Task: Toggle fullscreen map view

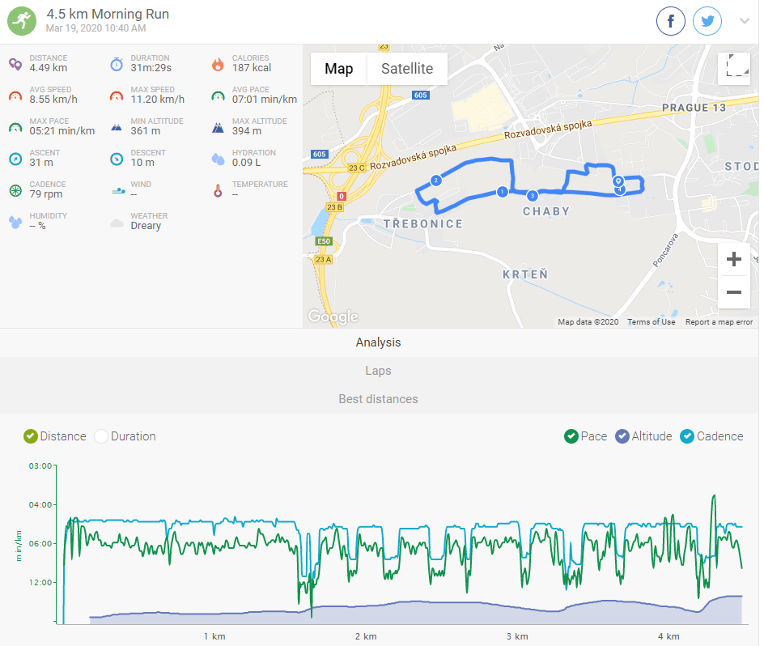Action: (734, 69)
